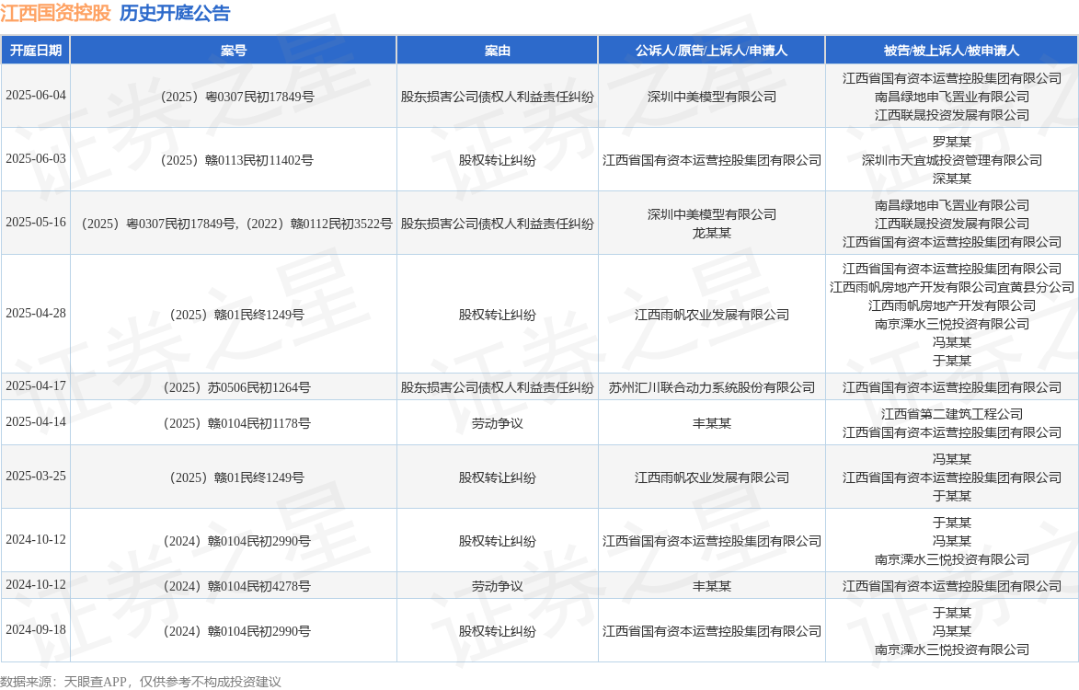Click defendant 江西省第二建筑工程公司
Screen dimensions: 1079x690
(x=952, y=414)
